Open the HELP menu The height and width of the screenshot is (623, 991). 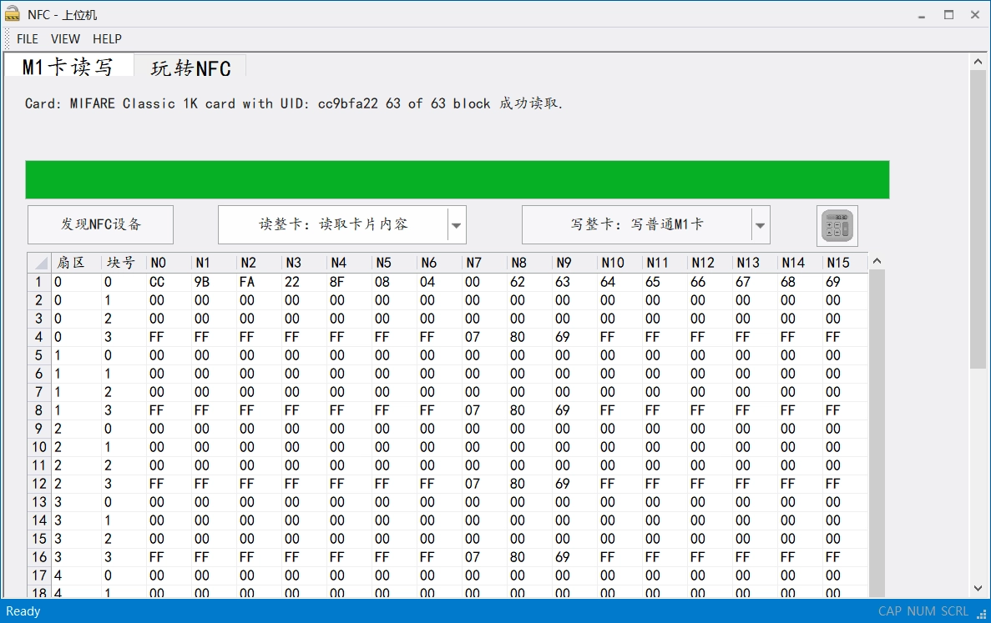coord(107,39)
